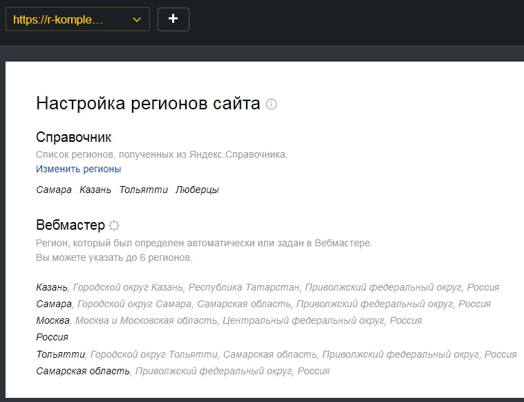
Task: Select Люберцы in the Справочник list
Action: [x=197, y=190]
